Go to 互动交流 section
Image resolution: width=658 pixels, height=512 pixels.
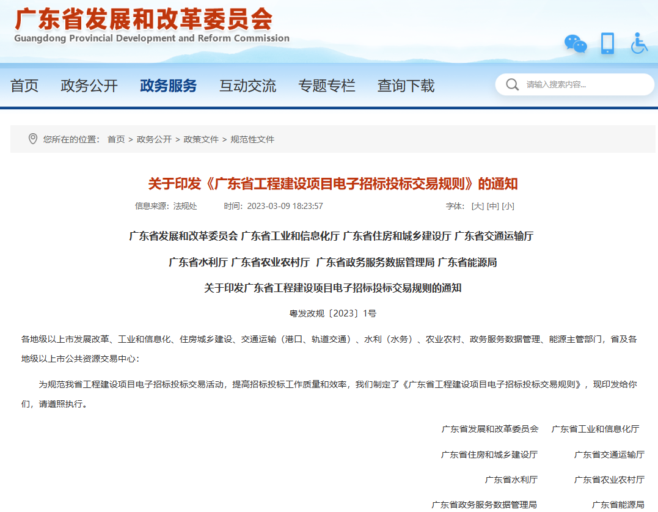[x=247, y=86]
